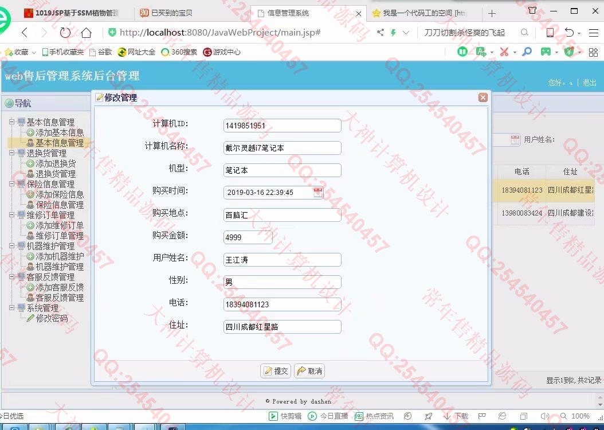Reload the page with refresh icon
604x430 pixels.
[65, 33]
